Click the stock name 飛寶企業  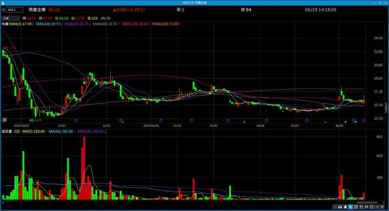click(37, 9)
